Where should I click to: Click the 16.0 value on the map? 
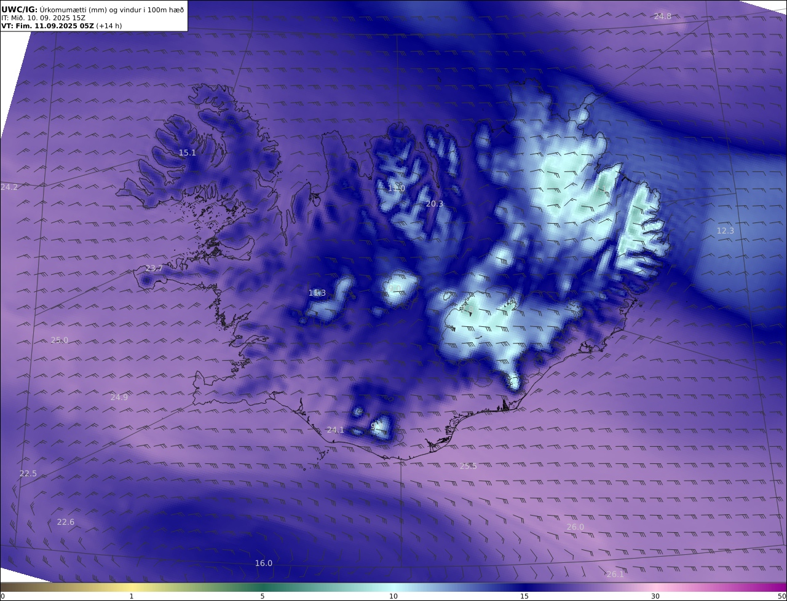coord(264,563)
